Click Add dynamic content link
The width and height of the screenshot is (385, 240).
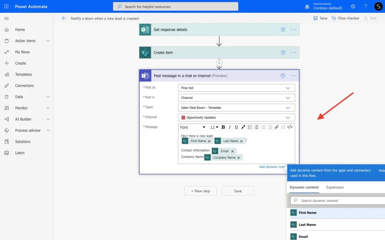(x=273, y=167)
